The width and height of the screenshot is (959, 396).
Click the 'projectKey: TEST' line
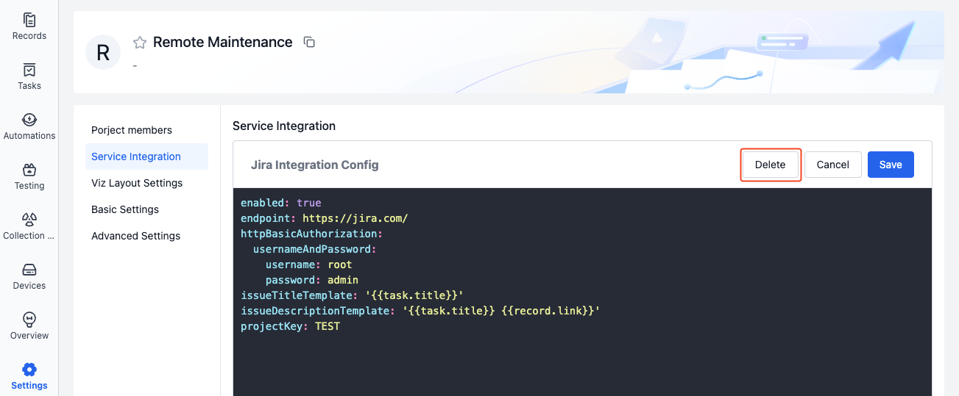(x=290, y=326)
